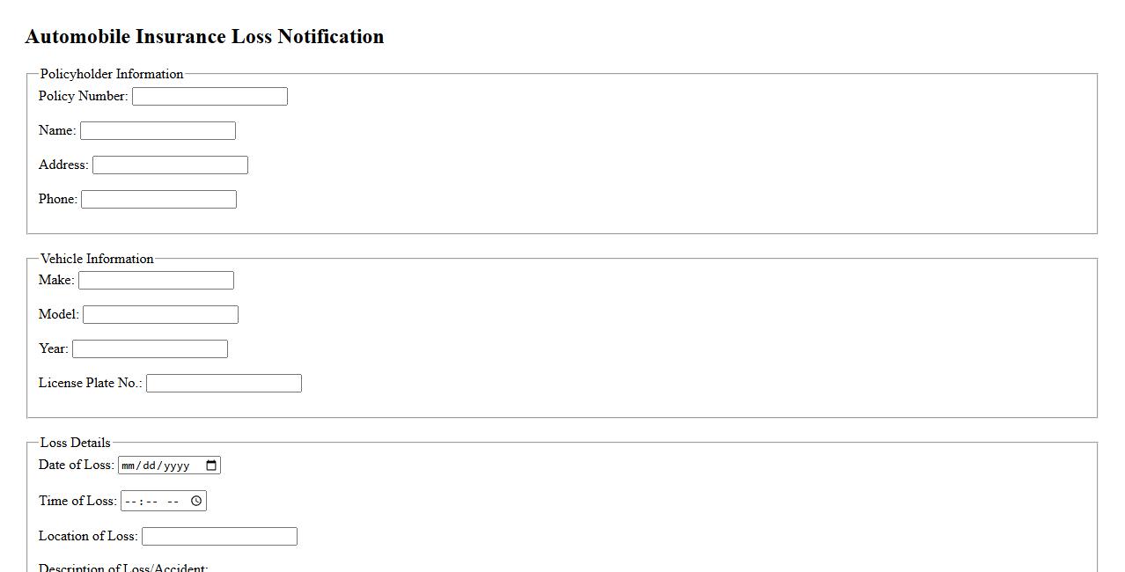Select the Address input field

coord(170,165)
